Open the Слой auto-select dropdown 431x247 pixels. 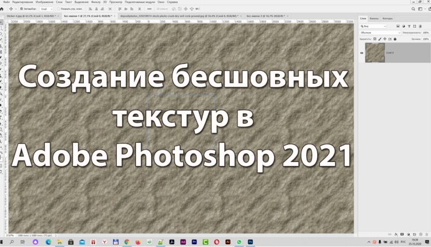tap(46, 9)
